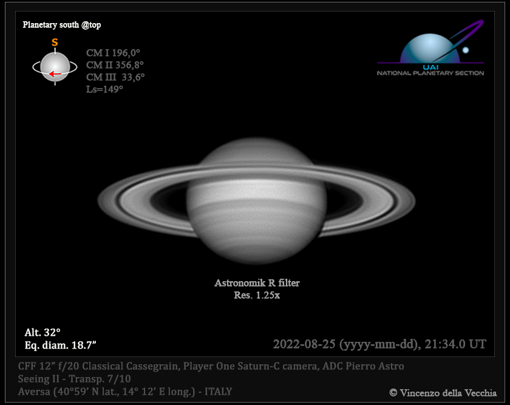The image size is (510, 405).
Task: Click the Aversa location coordinates line
Action: point(125,391)
